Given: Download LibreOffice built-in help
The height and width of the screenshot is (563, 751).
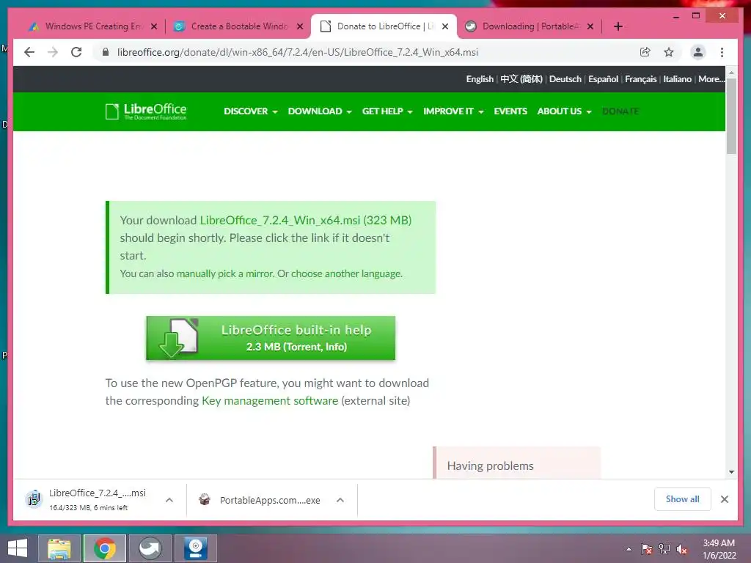Looking at the screenshot, I should click(x=271, y=338).
